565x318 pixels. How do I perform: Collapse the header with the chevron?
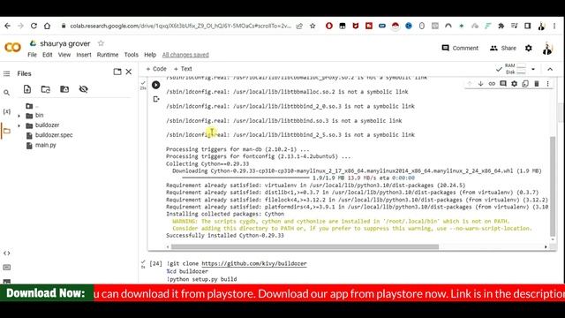pyautogui.click(x=550, y=69)
